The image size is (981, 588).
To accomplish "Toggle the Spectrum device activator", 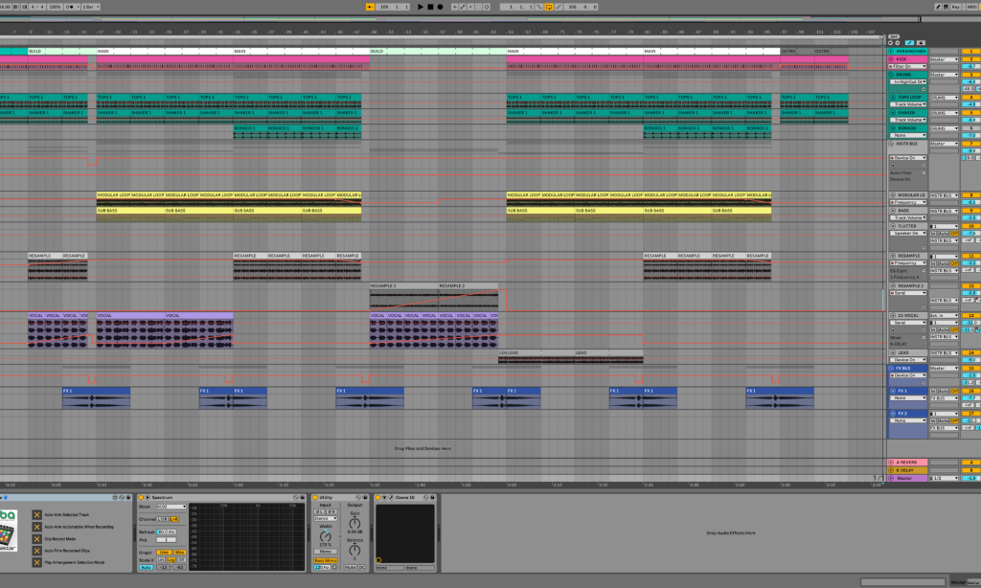I will [142, 498].
